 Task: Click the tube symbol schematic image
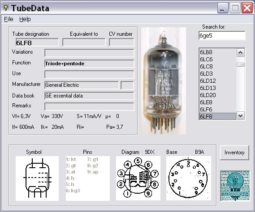pos(37,178)
